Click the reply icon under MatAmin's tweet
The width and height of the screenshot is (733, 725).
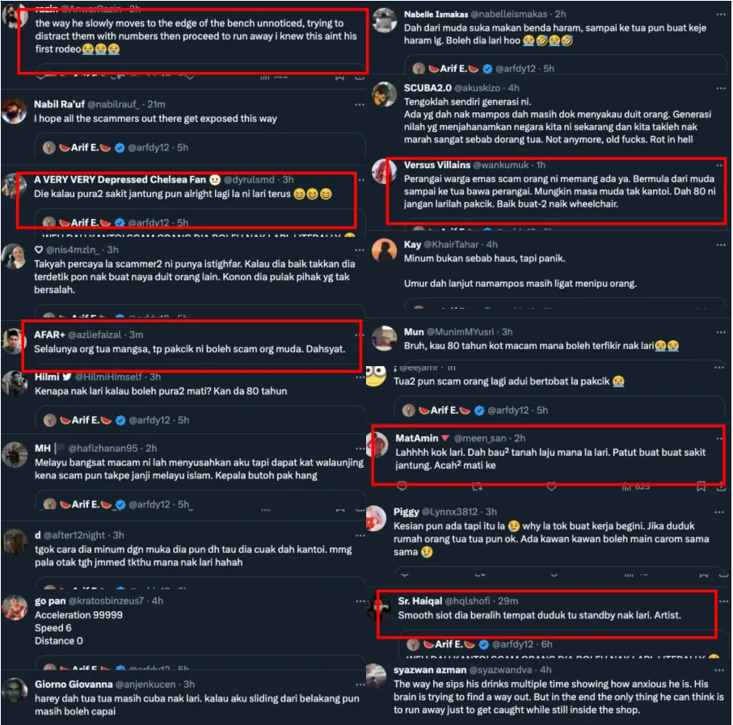pos(402,487)
